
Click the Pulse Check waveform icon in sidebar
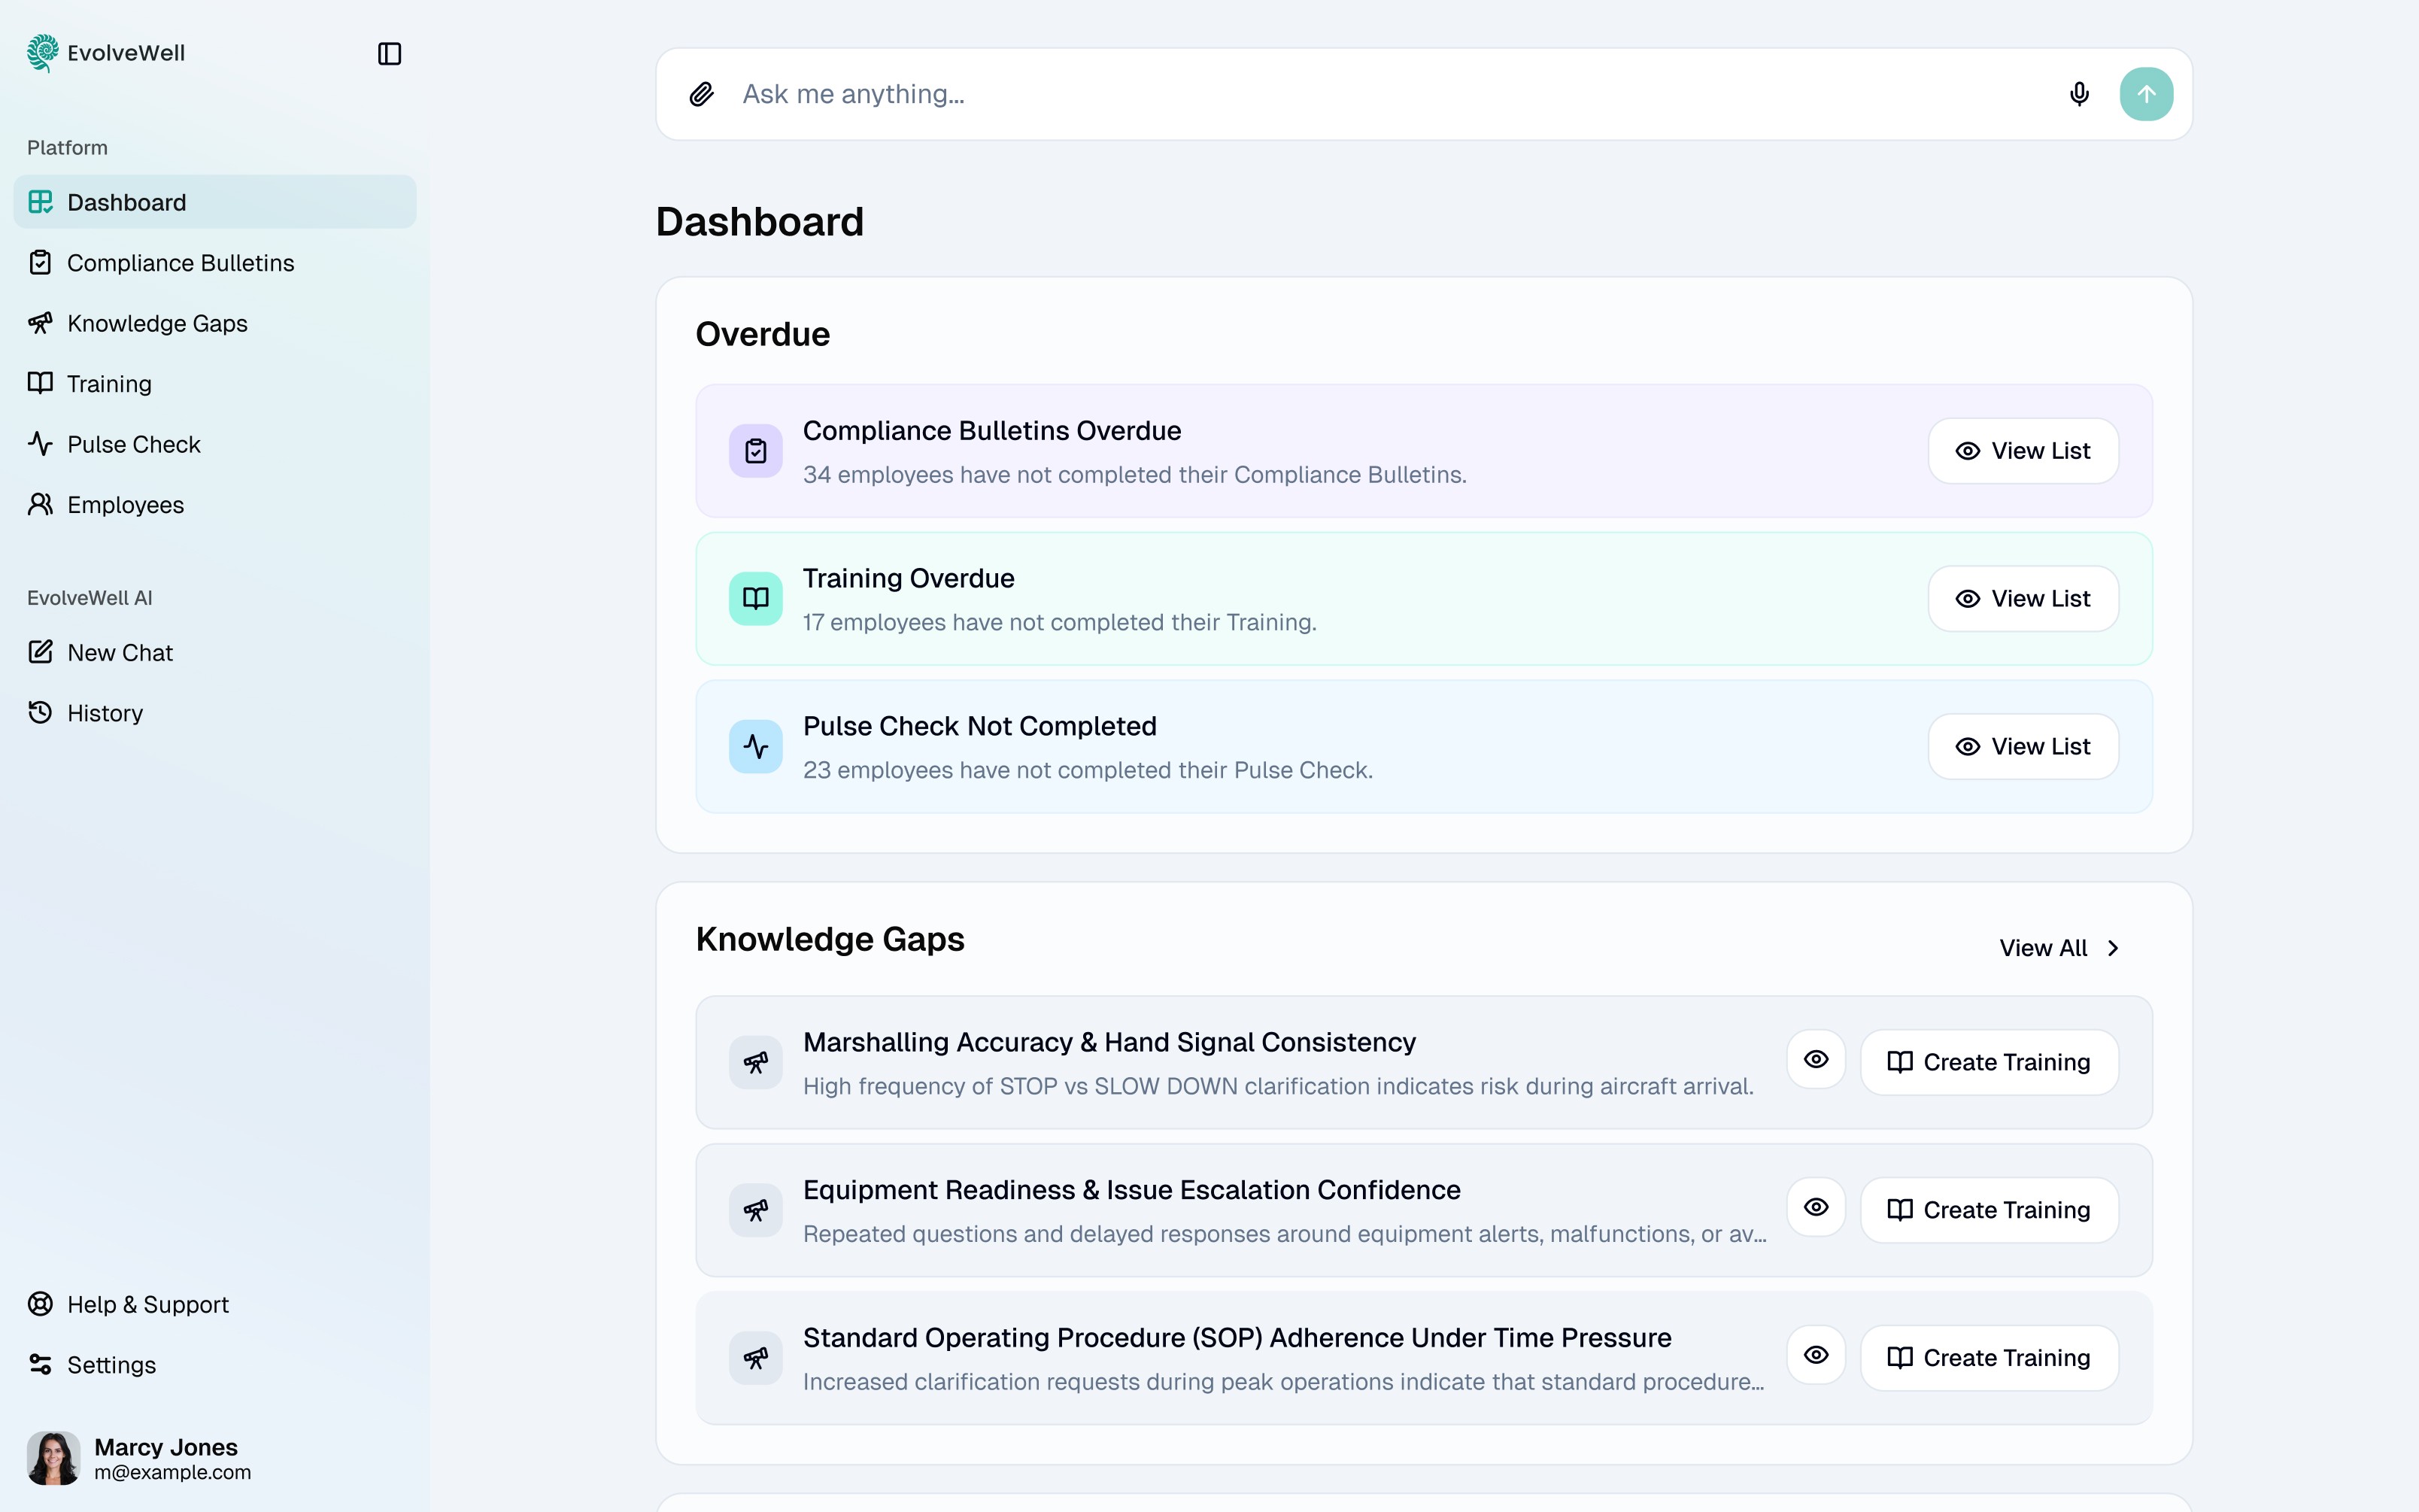pyautogui.click(x=40, y=444)
